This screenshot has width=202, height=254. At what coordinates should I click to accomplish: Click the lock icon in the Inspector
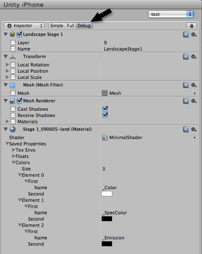point(192,25)
